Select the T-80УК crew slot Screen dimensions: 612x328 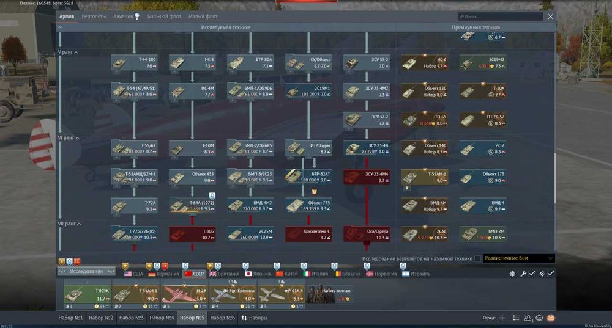(87, 294)
